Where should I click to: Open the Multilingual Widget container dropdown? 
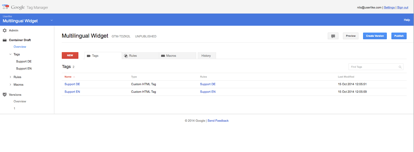(51, 20)
